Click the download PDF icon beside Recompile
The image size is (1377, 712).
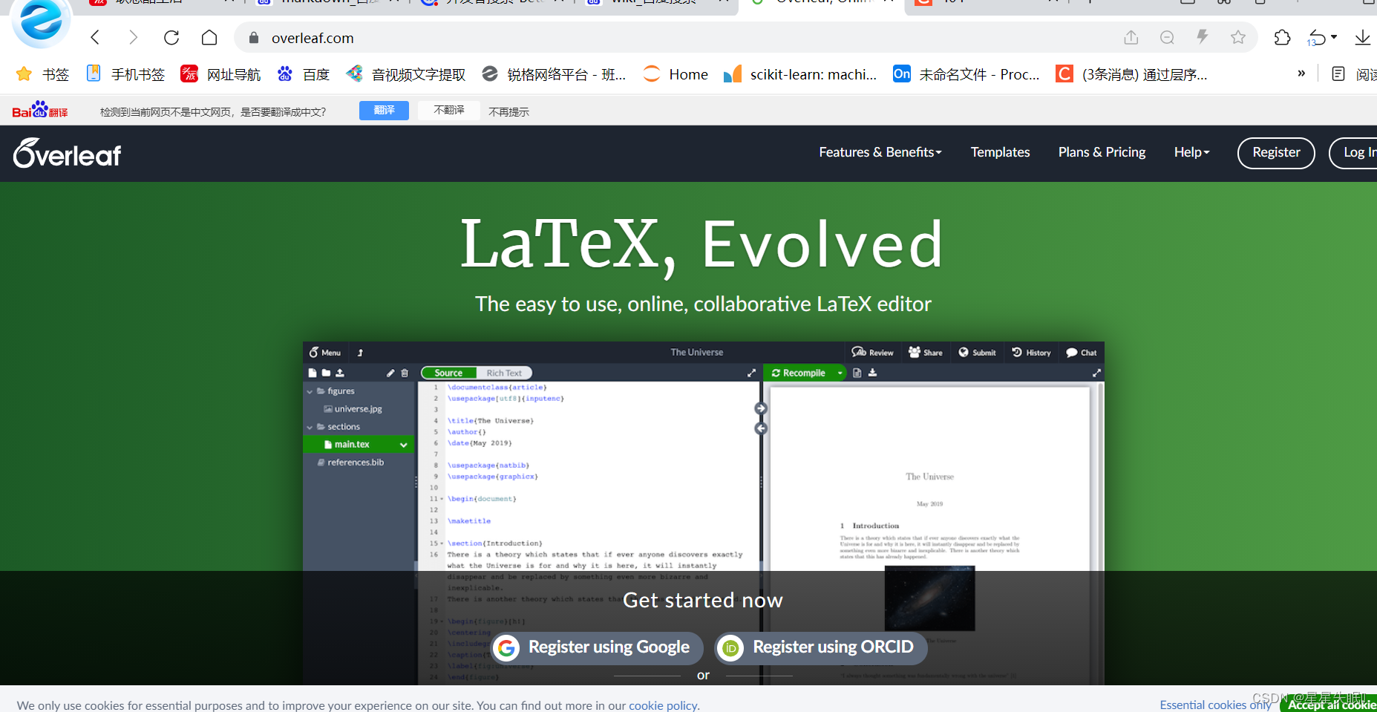point(873,373)
